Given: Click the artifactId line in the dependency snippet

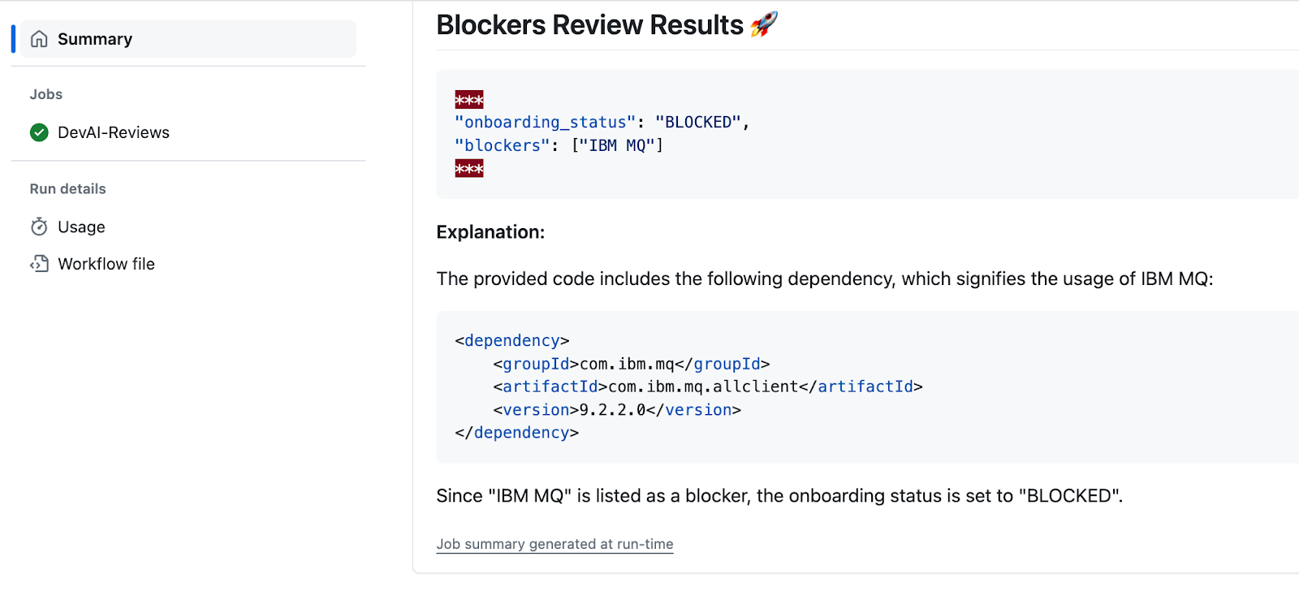Looking at the screenshot, I should pos(707,386).
